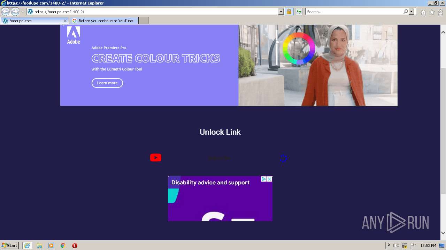The height and width of the screenshot is (250, 446).
Task: Click the red YouTube play icon
Action: [x=156, y=158]
